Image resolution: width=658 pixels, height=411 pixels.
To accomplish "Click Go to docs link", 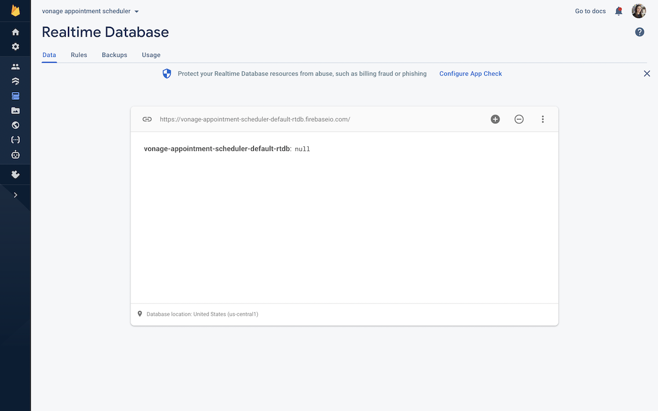I will pos(591,11).
